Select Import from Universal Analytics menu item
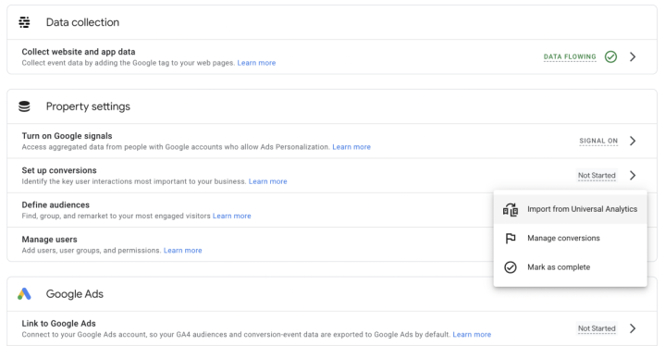665x346 pixels. (571, 209)
